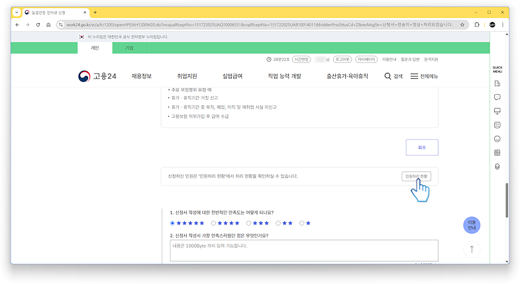The height and width of the screenshot is (284, 520).
Task: Open the 전체메뉴 hamburger menu
Action: pos(424,76)
